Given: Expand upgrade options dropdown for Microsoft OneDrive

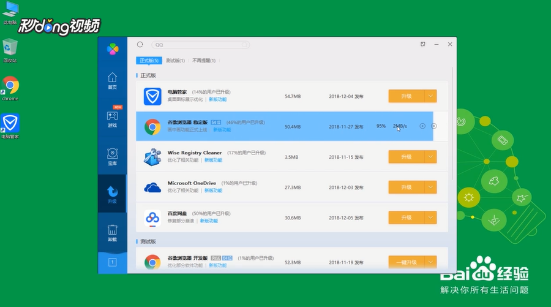Looking at the screenshot, I should click(x=430, y=187).
